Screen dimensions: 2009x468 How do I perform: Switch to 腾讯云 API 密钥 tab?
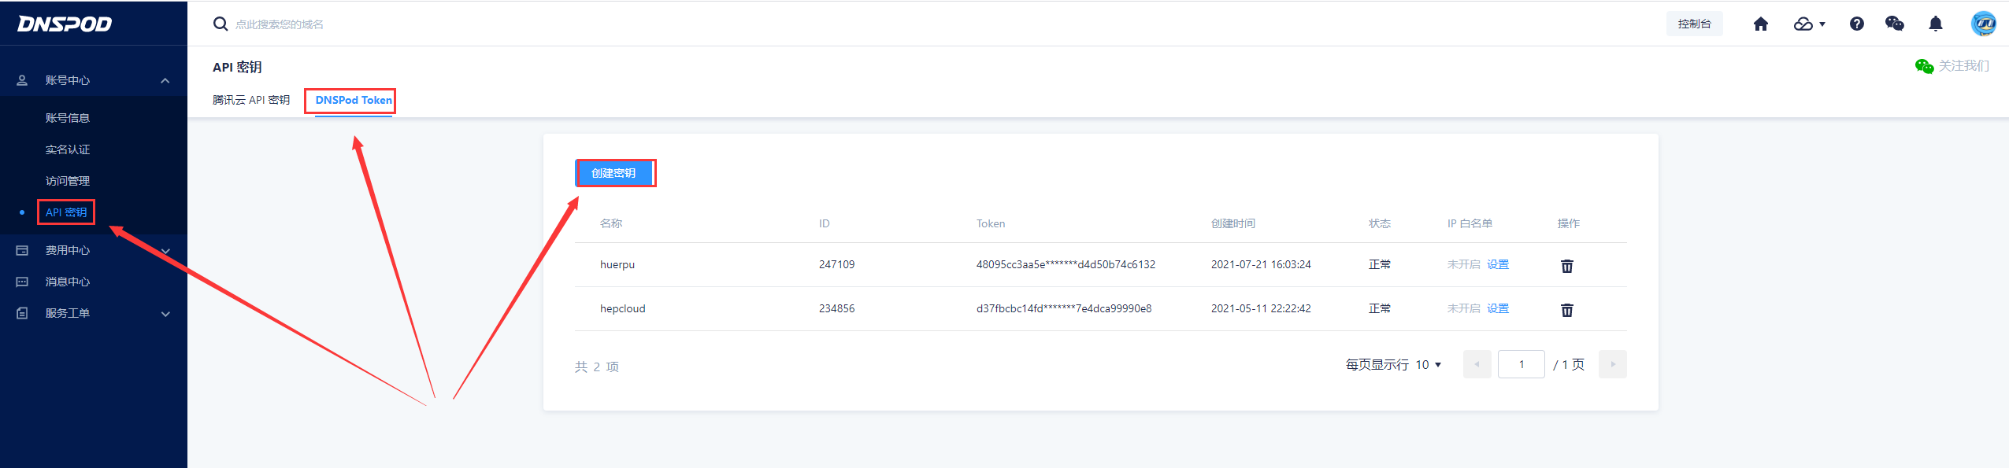pos(251,100)
